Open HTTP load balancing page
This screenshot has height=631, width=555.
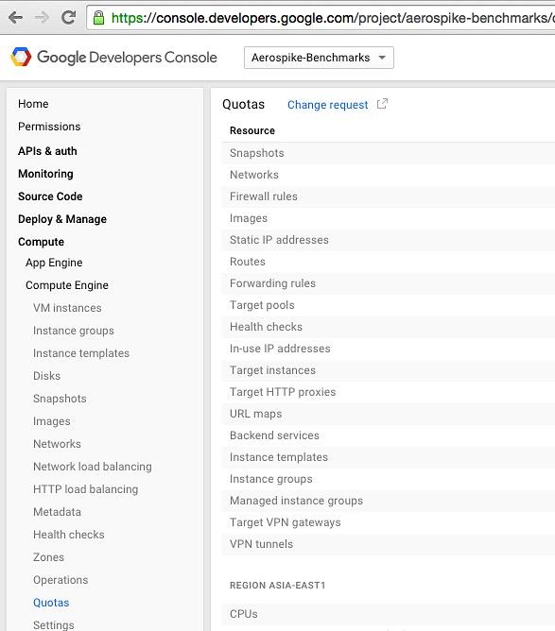(86, 489)
